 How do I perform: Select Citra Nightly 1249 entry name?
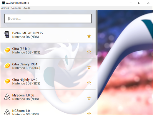tap(25, 80)
